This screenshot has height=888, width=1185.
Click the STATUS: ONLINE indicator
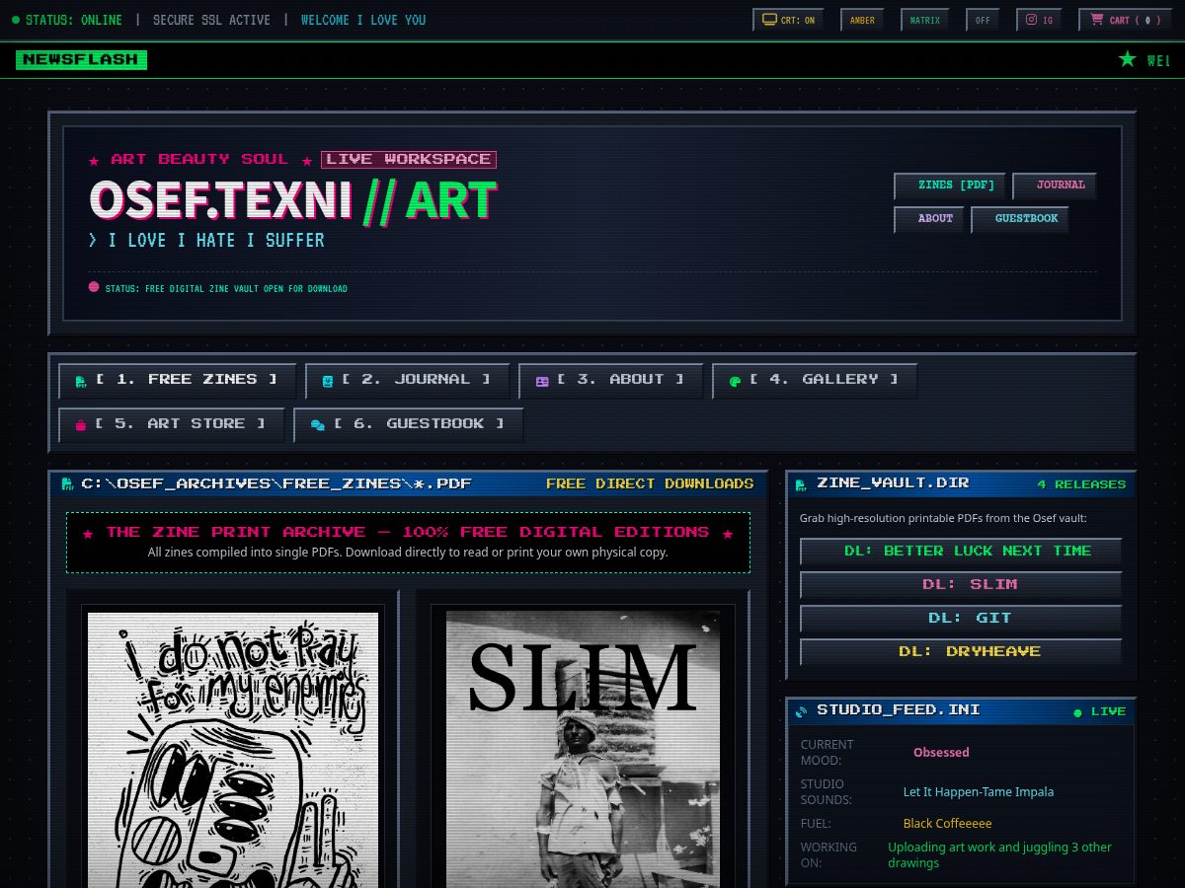pyautogui.click(x=67, y=20)
